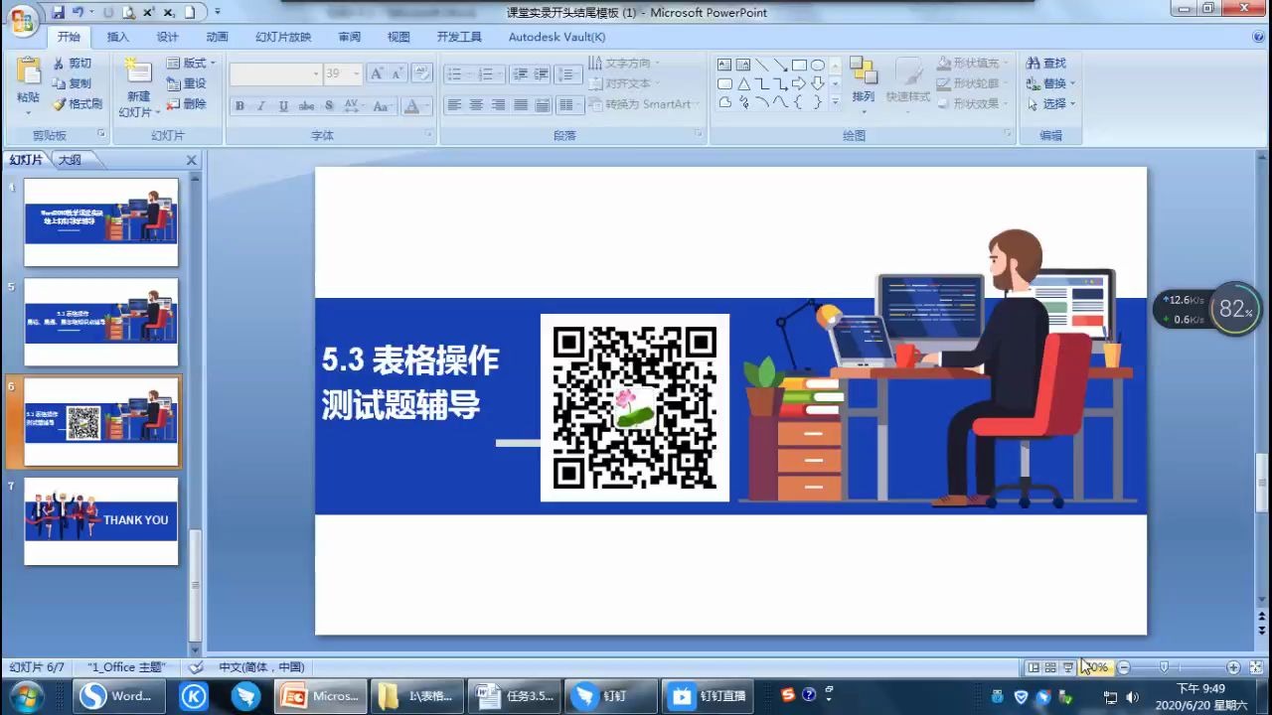Center align text
1272x715 pixels.
click(x=476, y=105)
